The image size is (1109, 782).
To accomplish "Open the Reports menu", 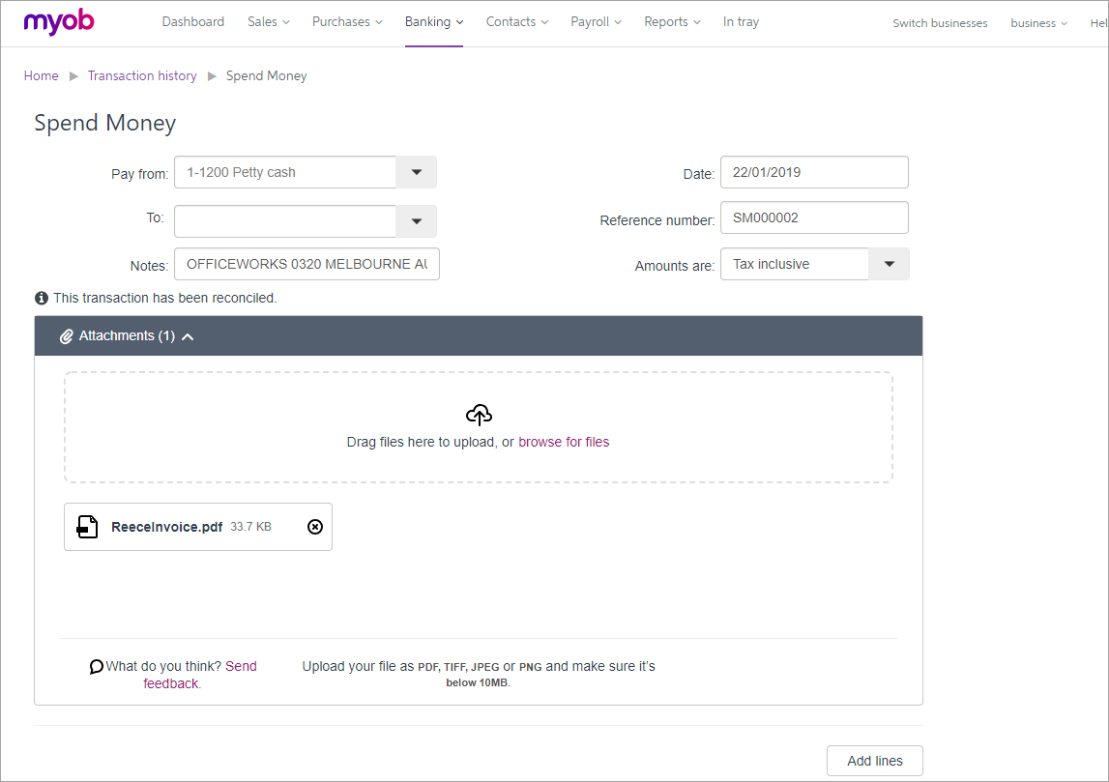I will tap(672, 22).
